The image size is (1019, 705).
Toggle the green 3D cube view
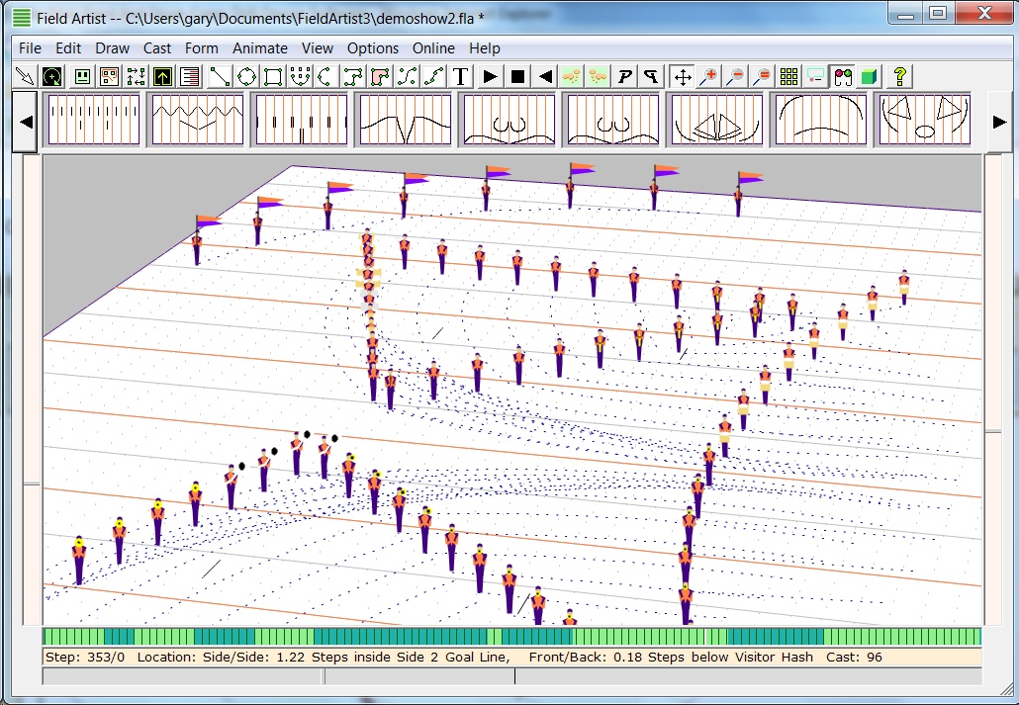[869, 76]
